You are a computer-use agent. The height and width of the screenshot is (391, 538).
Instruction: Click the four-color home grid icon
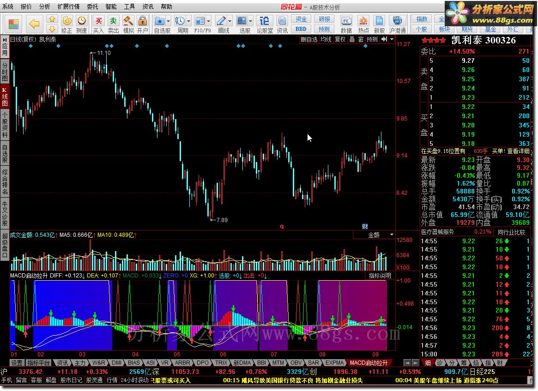(x=14, y=24)
